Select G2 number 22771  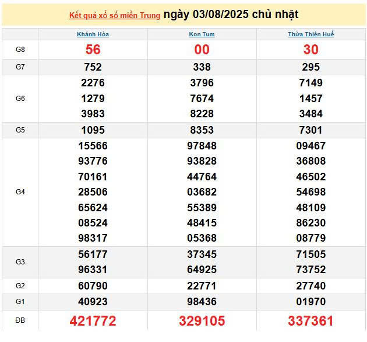pyautogui.click(x=202, y=286)
